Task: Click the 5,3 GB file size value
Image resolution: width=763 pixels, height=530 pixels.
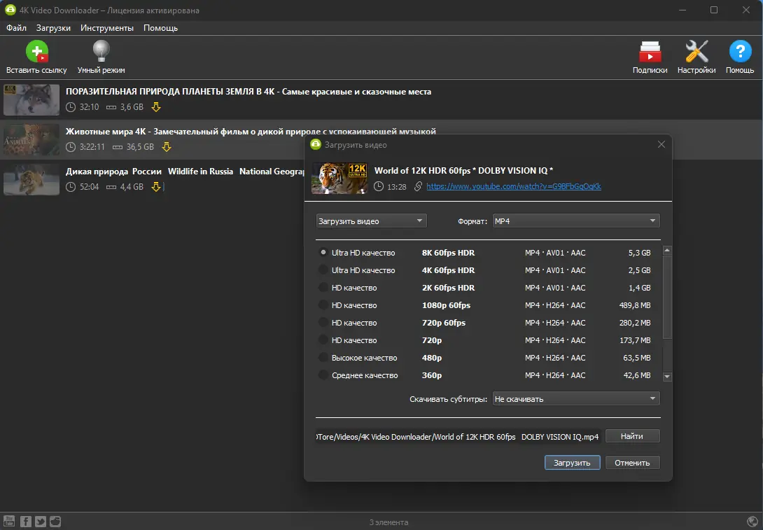Action: pos(639,253)
